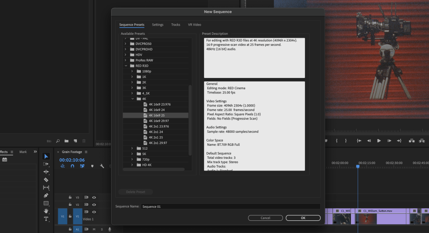
Task: Expand the 1080p preset folder
Action: pyautogui.click(x=132, y=71)
